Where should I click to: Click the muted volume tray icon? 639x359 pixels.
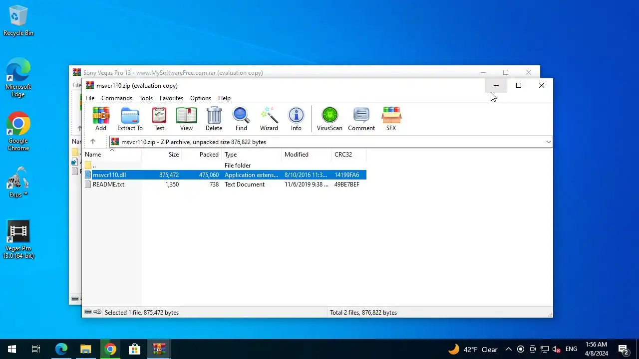557,349
